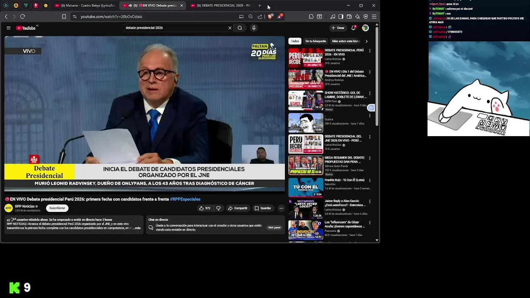Play SHOW HISTÓRICO GOL DE LAMINE thumbnail
This screenshot has height=298, width=530.
point(306,101)
